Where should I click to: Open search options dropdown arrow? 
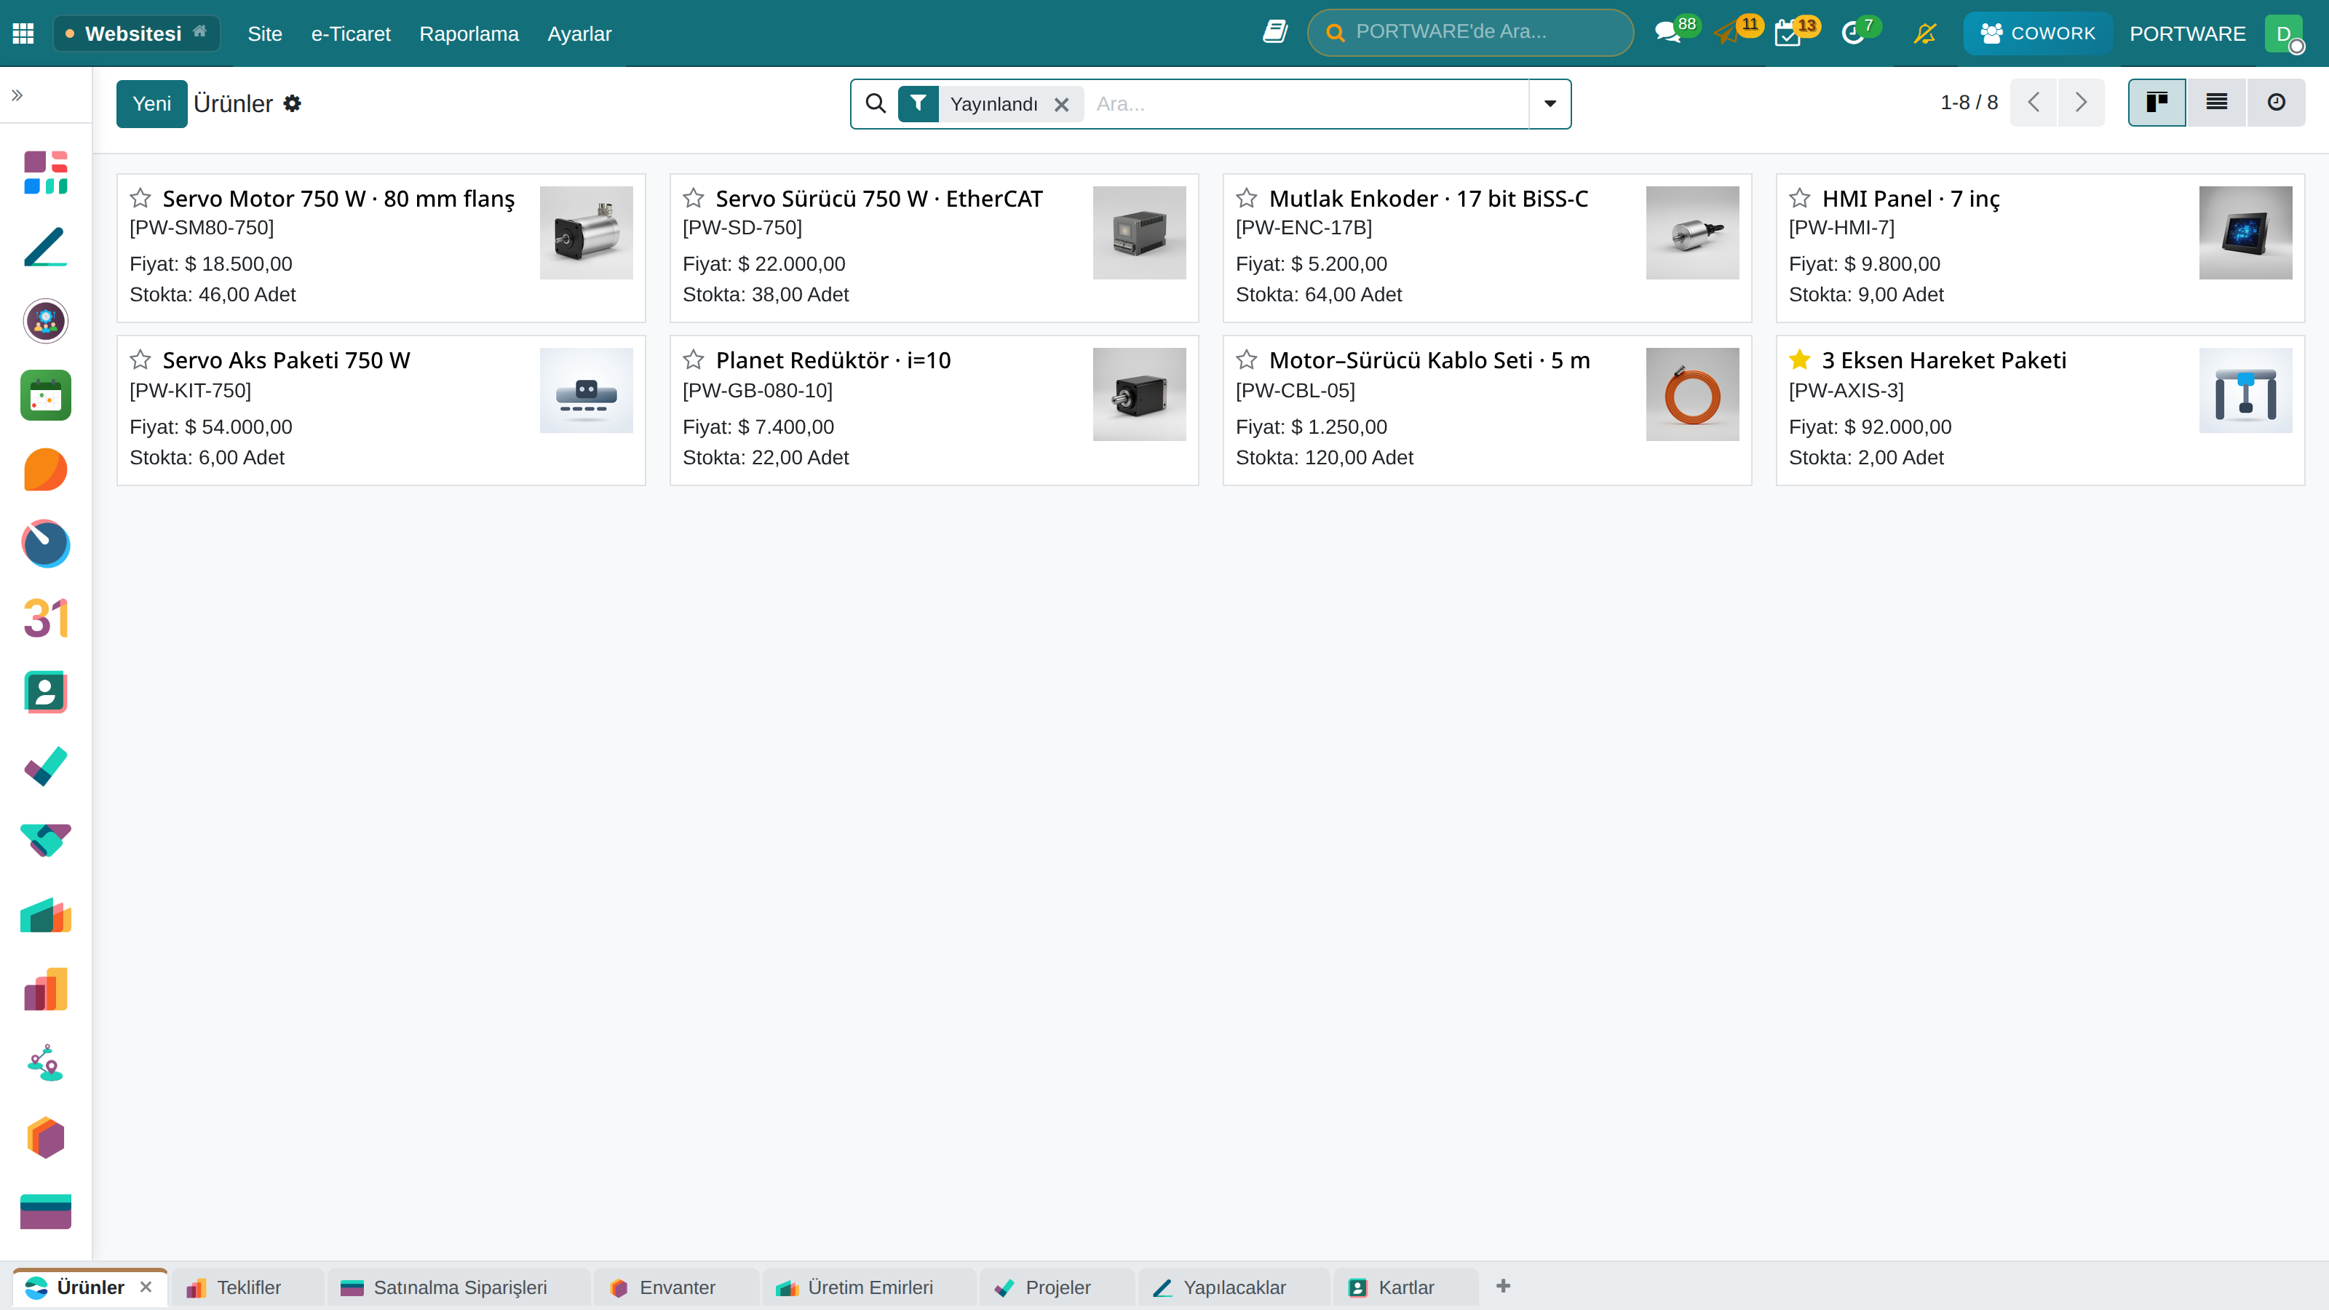[1550, 103]
